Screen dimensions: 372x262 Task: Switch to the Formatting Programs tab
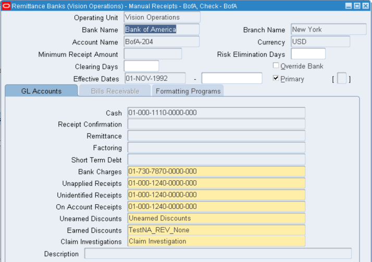tap(188, 91)
